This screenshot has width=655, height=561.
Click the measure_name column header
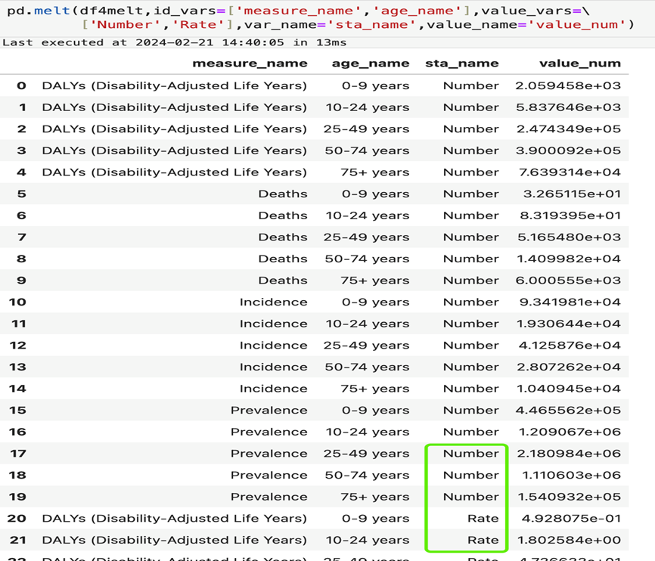click(250, 64)
